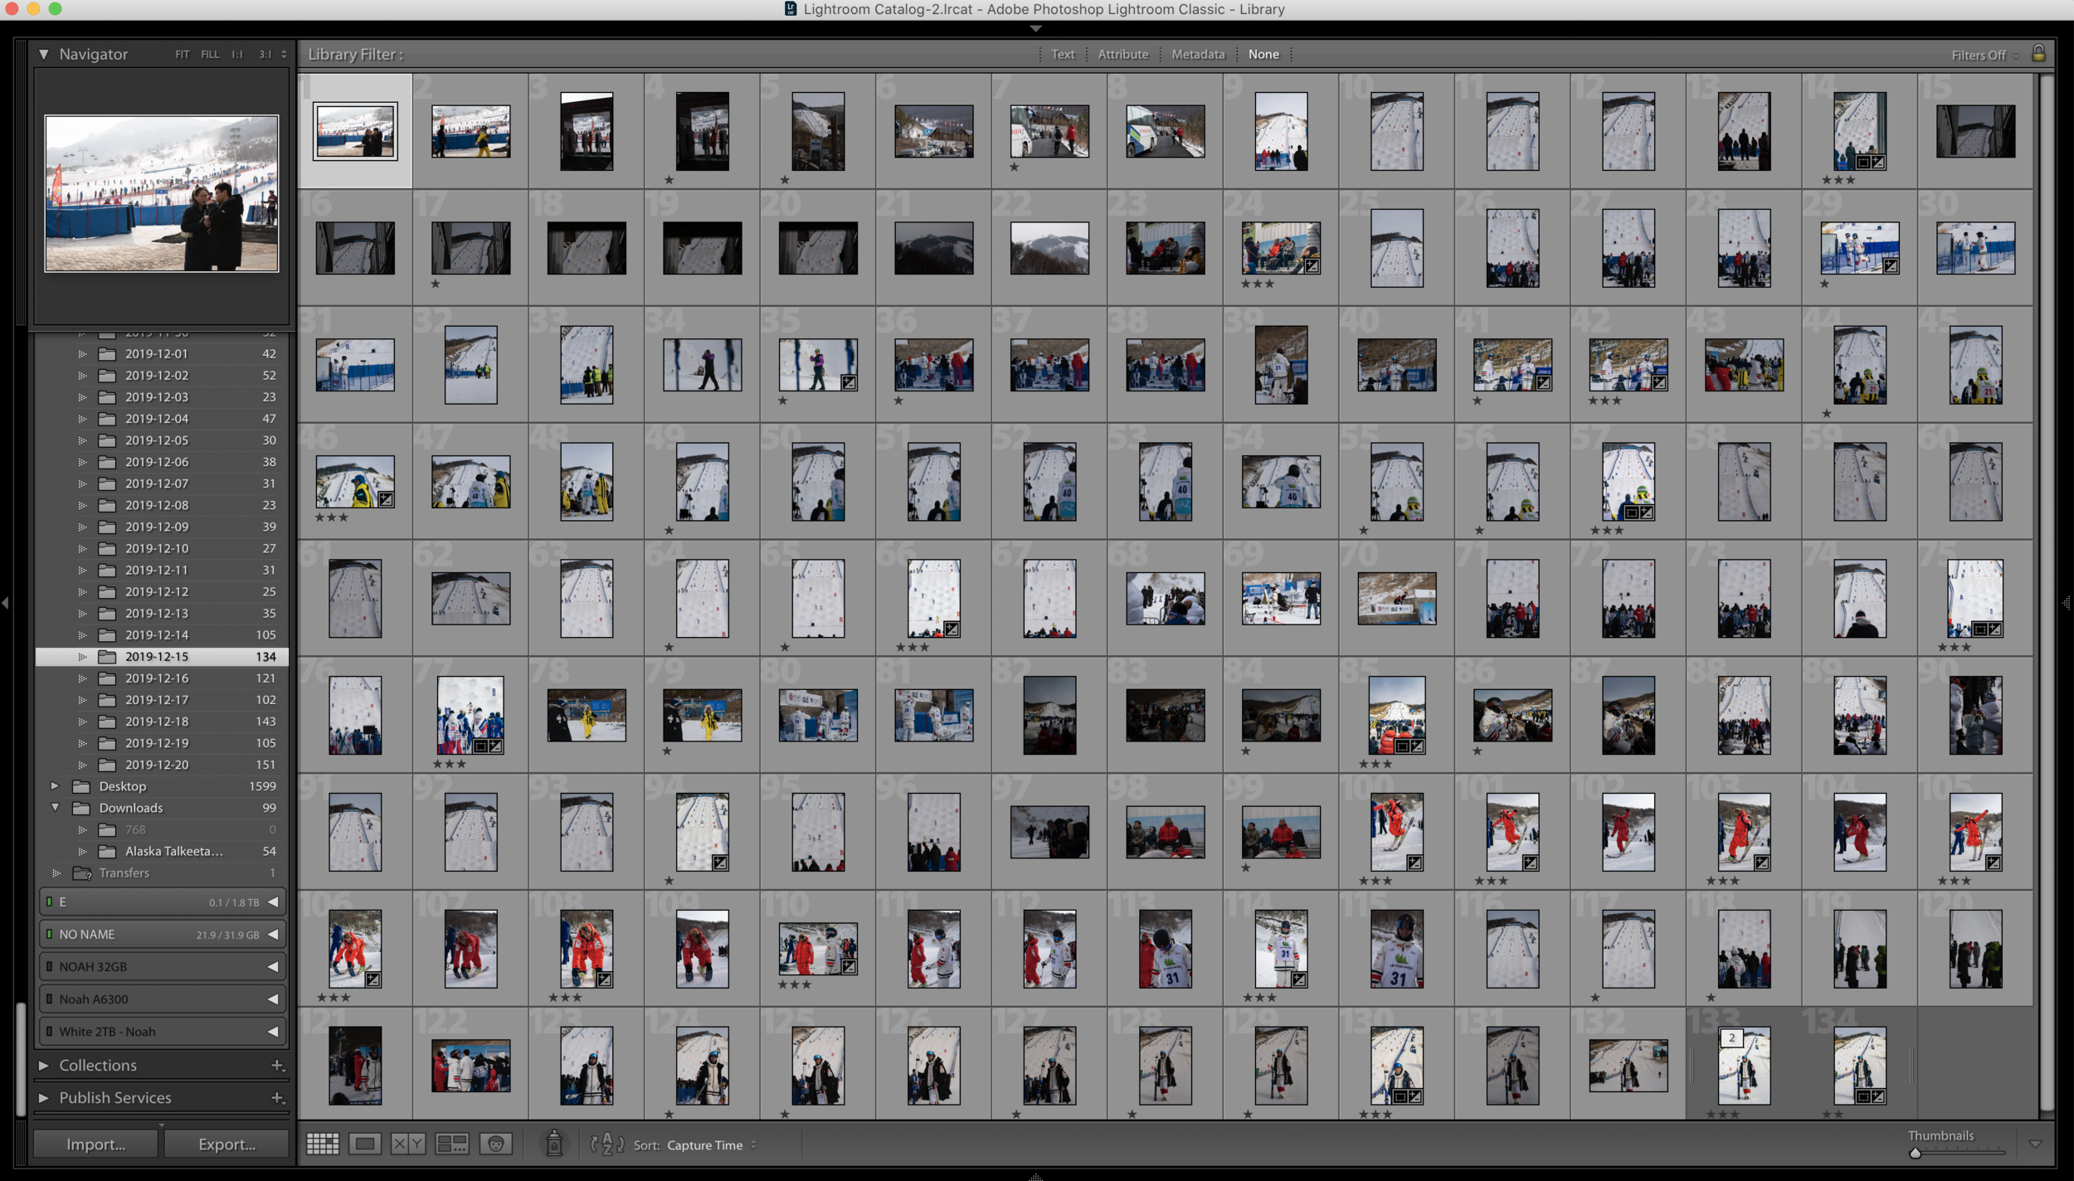2074x1181 pixels.
Task: Select the Attribute filter tab
Action: (1123, 54)
